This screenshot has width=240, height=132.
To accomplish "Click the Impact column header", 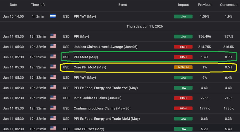I will tap(184, 5).
